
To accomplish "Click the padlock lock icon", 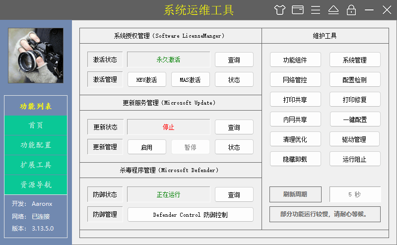I will click(x=351, y=10).
